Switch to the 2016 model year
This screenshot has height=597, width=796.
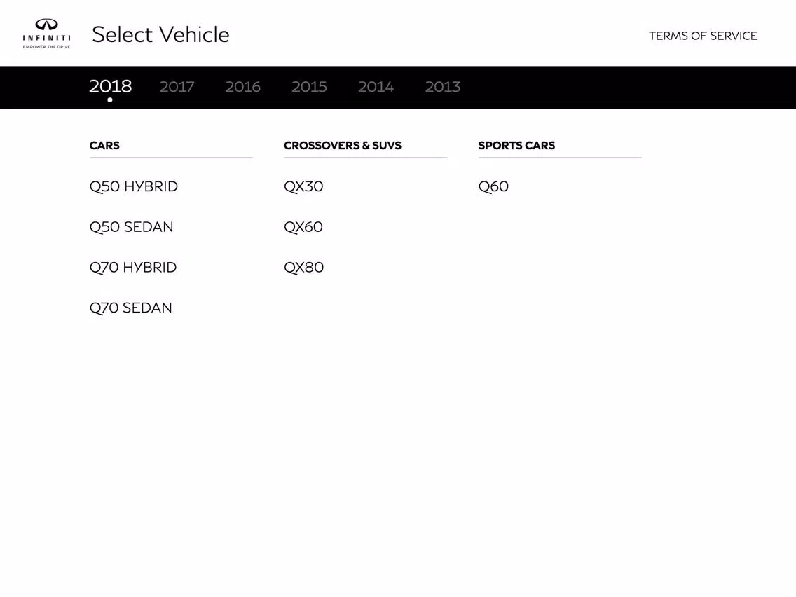pyautogui.click(x=242, y=87)
